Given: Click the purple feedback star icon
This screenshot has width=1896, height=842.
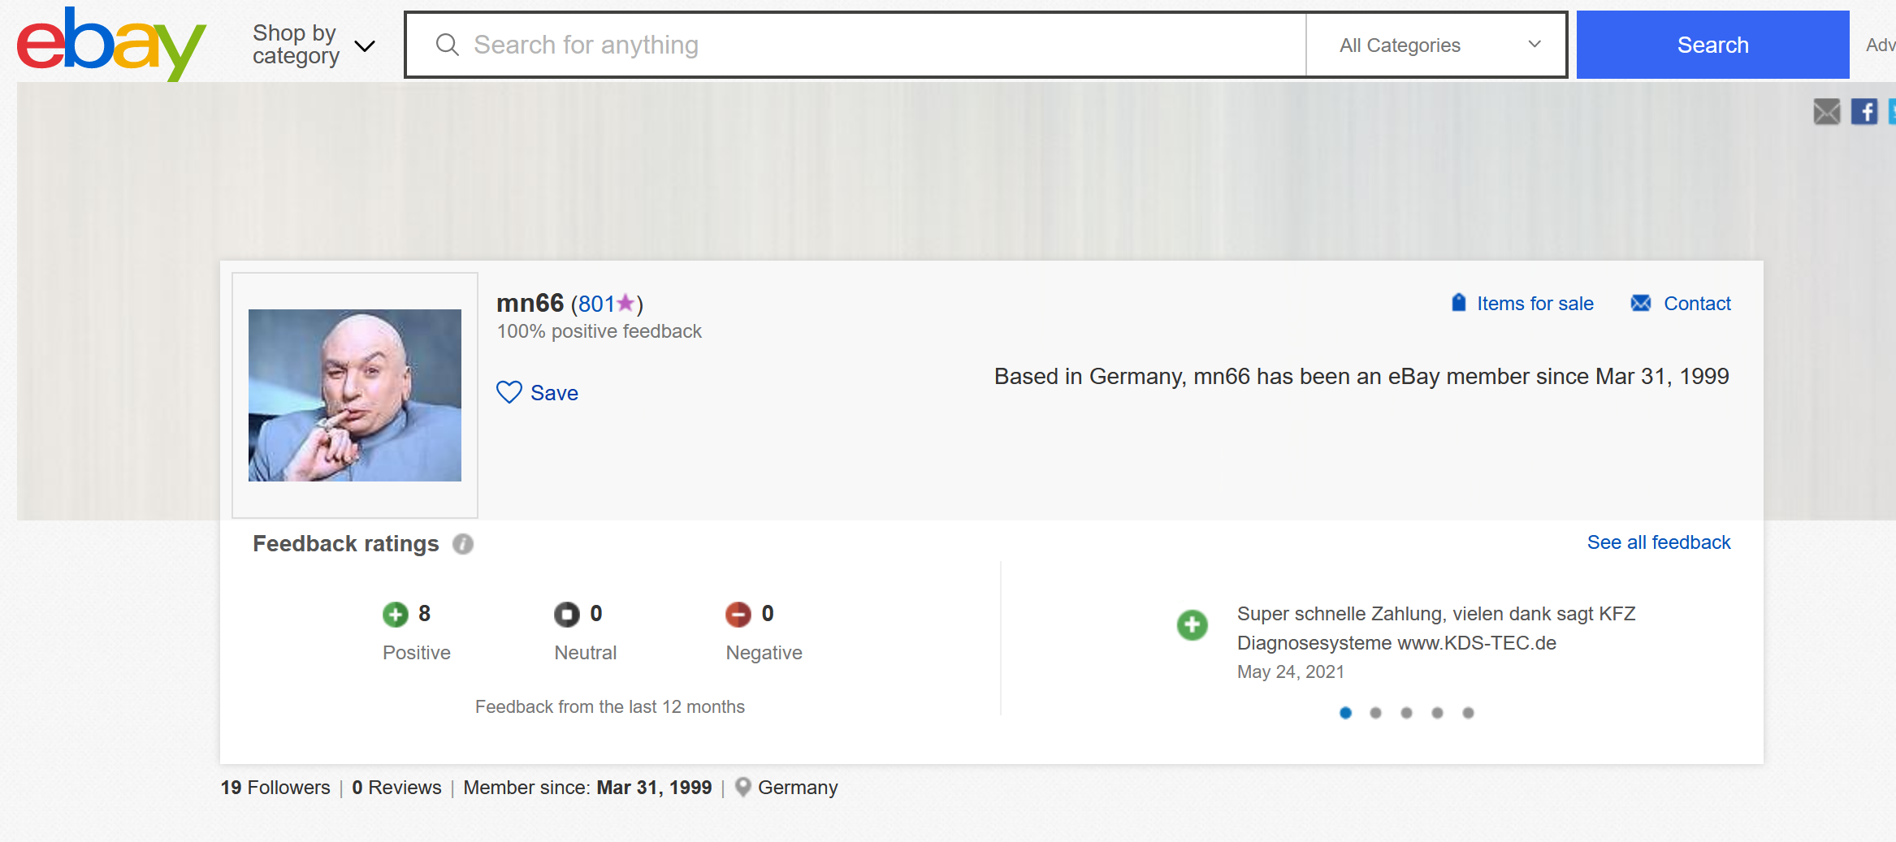Looking at the screenshot, I should pos(626,304).
